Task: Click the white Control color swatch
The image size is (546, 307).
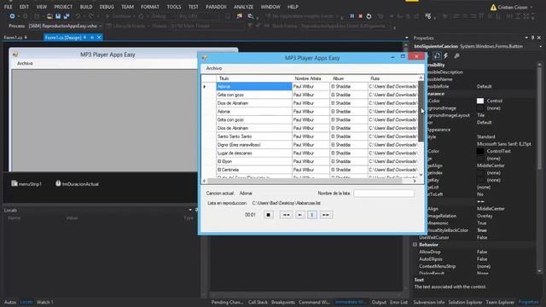Action: 480,101
